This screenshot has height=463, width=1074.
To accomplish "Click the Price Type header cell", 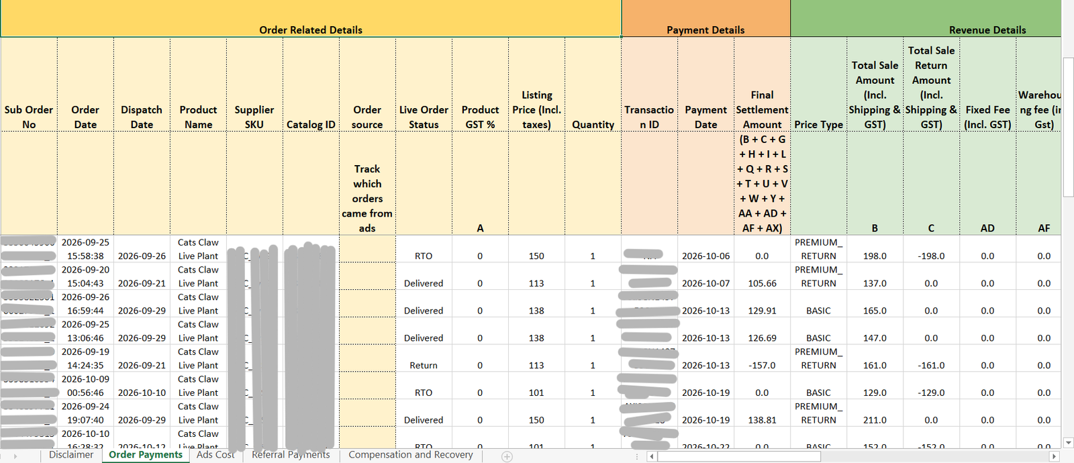I will click(818, 85).
